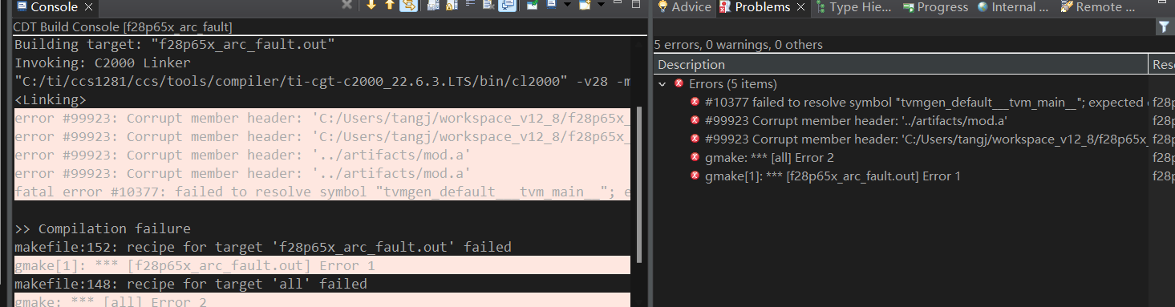Switch to the Progress tab
Image resolution: width=1175 pixels, height=307 pixels.
pos(935,7)
